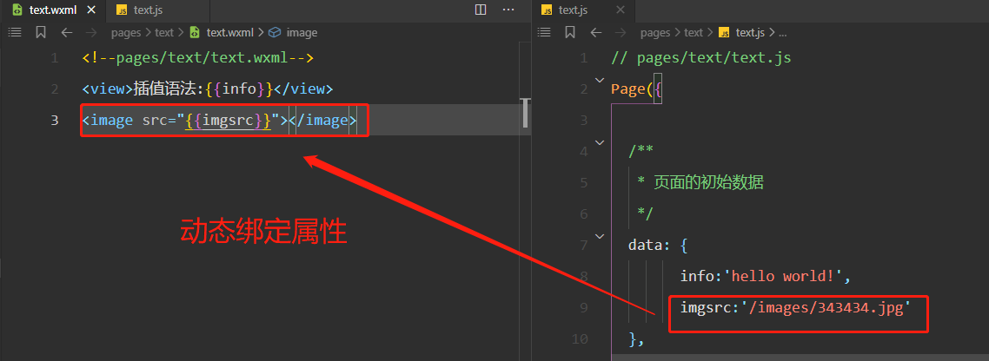Close the text.js tab in right editor
Image resolution: width=989 pixels, height=361 pixels.
[620, 10]
